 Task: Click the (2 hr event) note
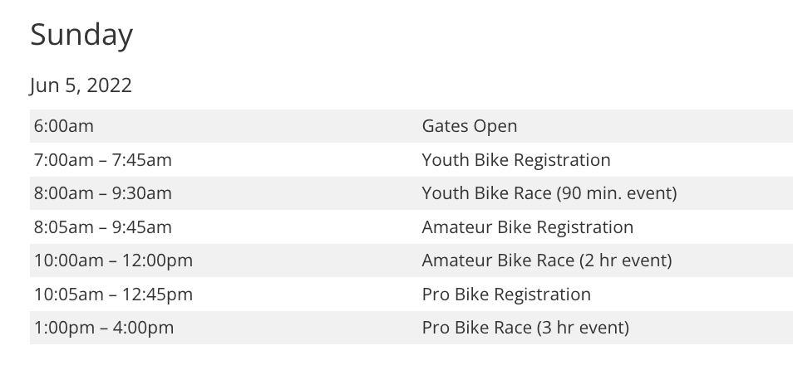click(x=625, y=260)
